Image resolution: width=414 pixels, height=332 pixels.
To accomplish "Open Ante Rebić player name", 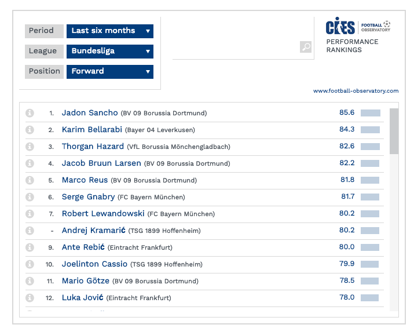I will pos(83,247).
